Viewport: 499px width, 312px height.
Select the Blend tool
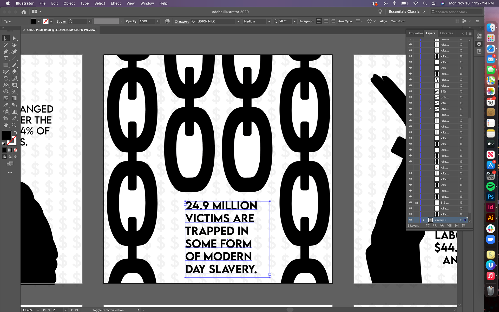[x=14, y=105]
